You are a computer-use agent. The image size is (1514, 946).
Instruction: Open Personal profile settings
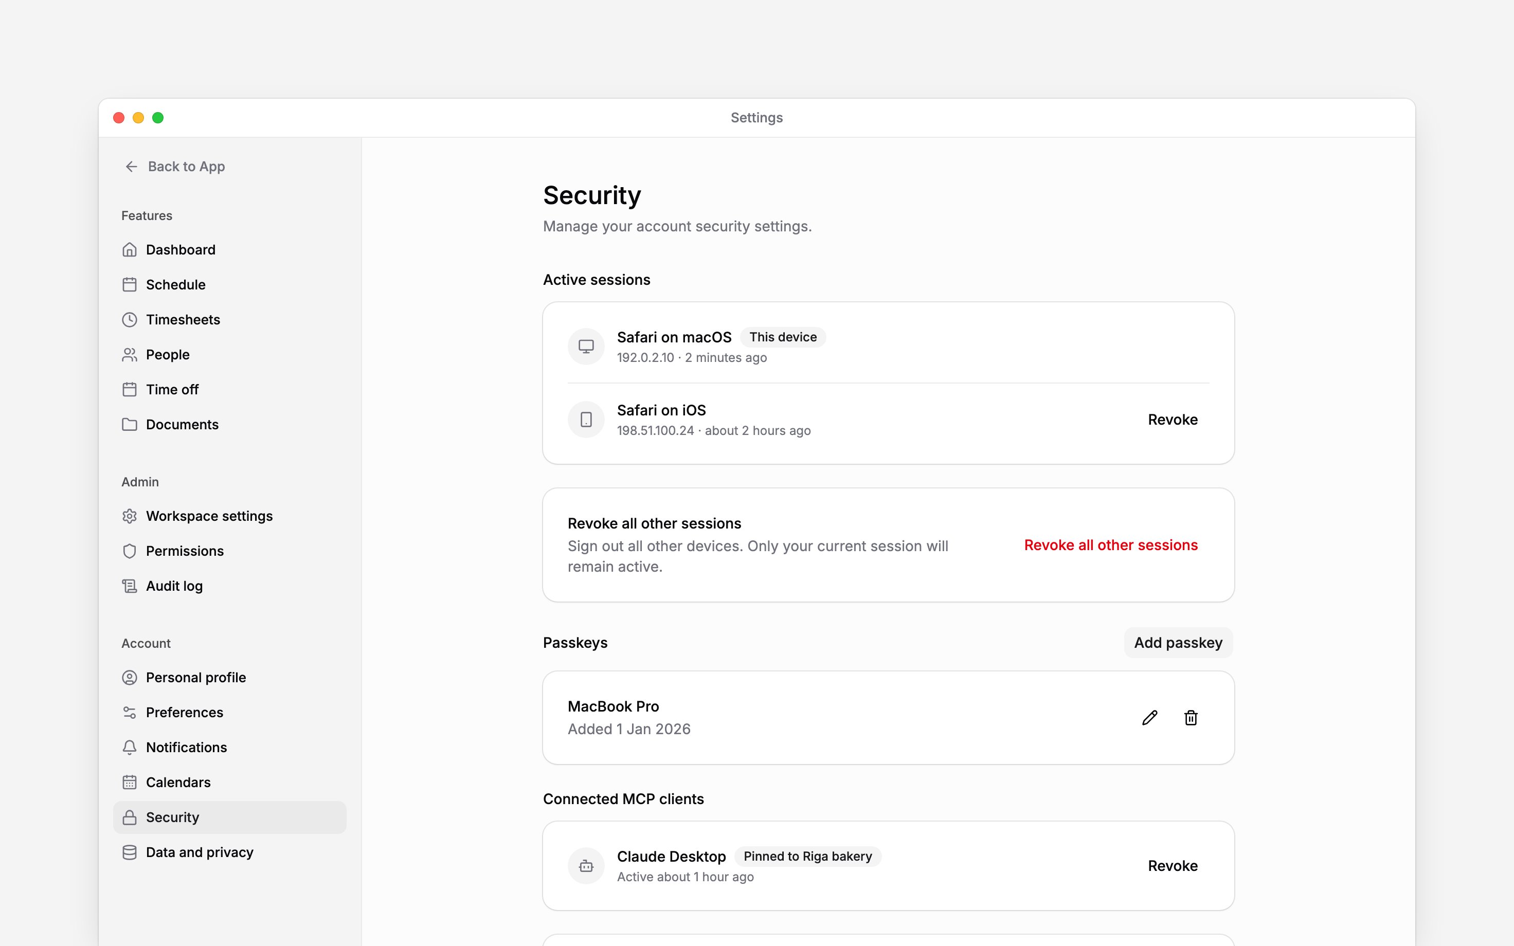pyautogui.click(x=229, y=678)
